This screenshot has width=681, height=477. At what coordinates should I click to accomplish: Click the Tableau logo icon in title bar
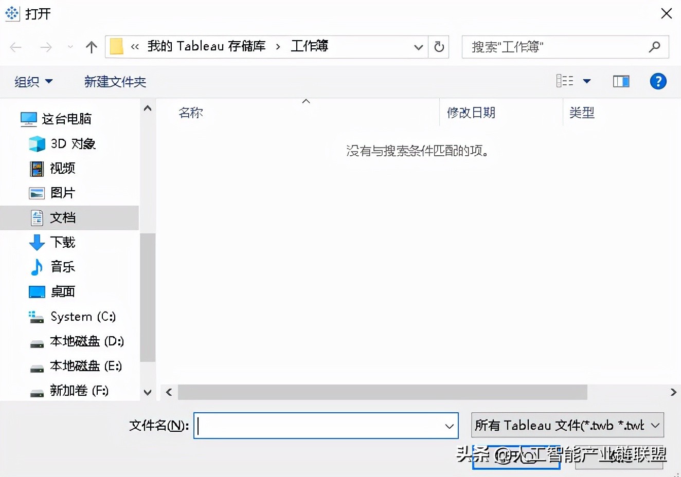pyautogui.click(x=11, y=13)
